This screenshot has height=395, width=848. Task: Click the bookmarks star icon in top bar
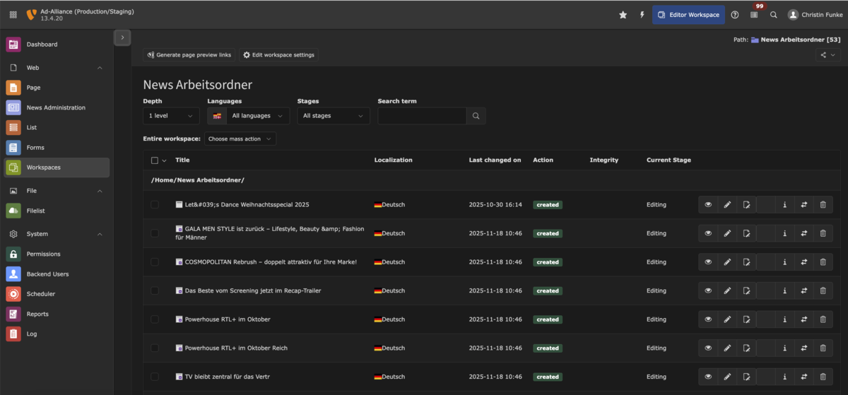click(x=623, y=15)
